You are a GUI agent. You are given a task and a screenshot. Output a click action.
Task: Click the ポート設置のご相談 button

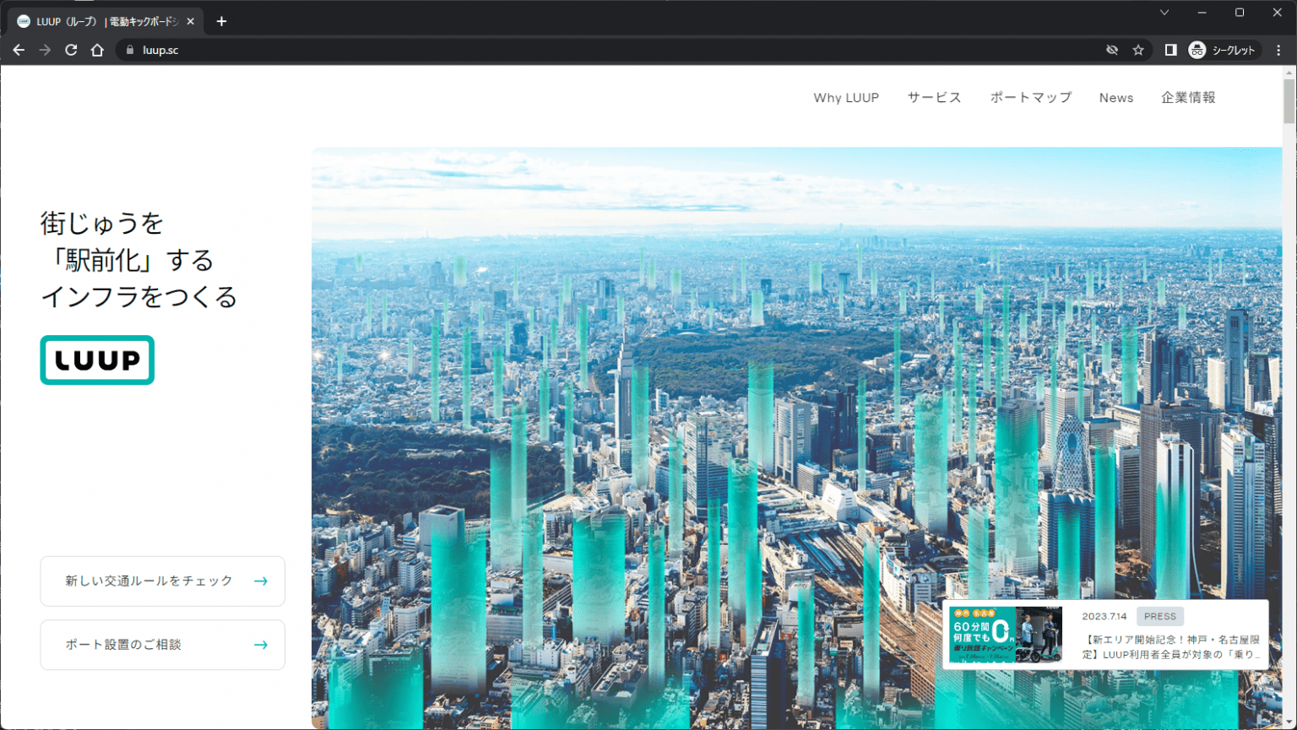tap(162, 645)
